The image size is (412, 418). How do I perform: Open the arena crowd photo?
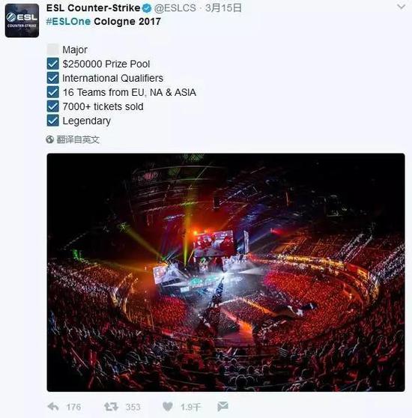[x=225, y=273]
